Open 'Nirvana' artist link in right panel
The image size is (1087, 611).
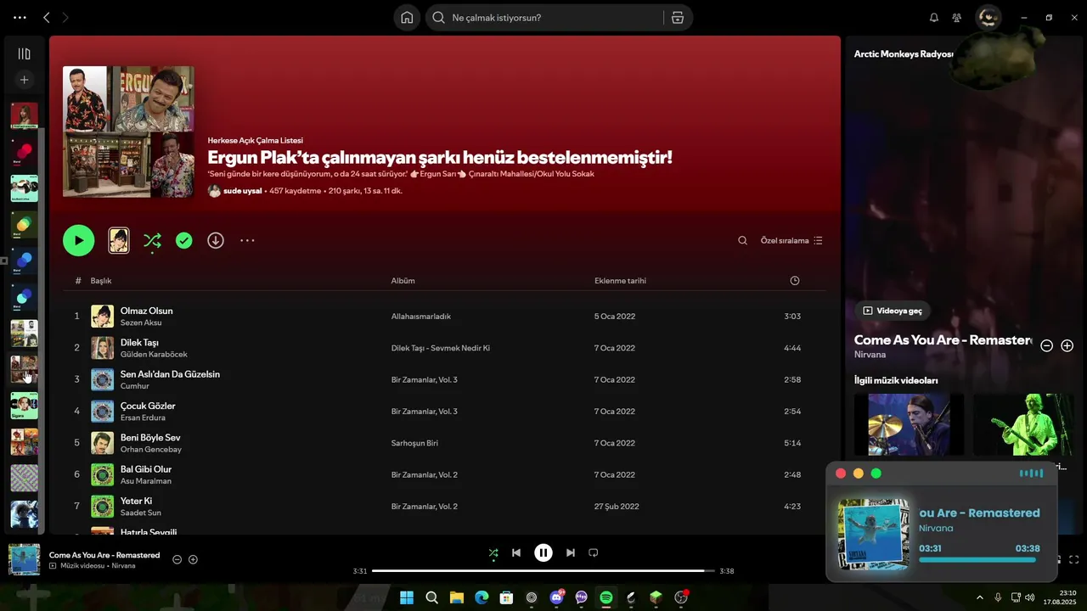click(870, 355)
